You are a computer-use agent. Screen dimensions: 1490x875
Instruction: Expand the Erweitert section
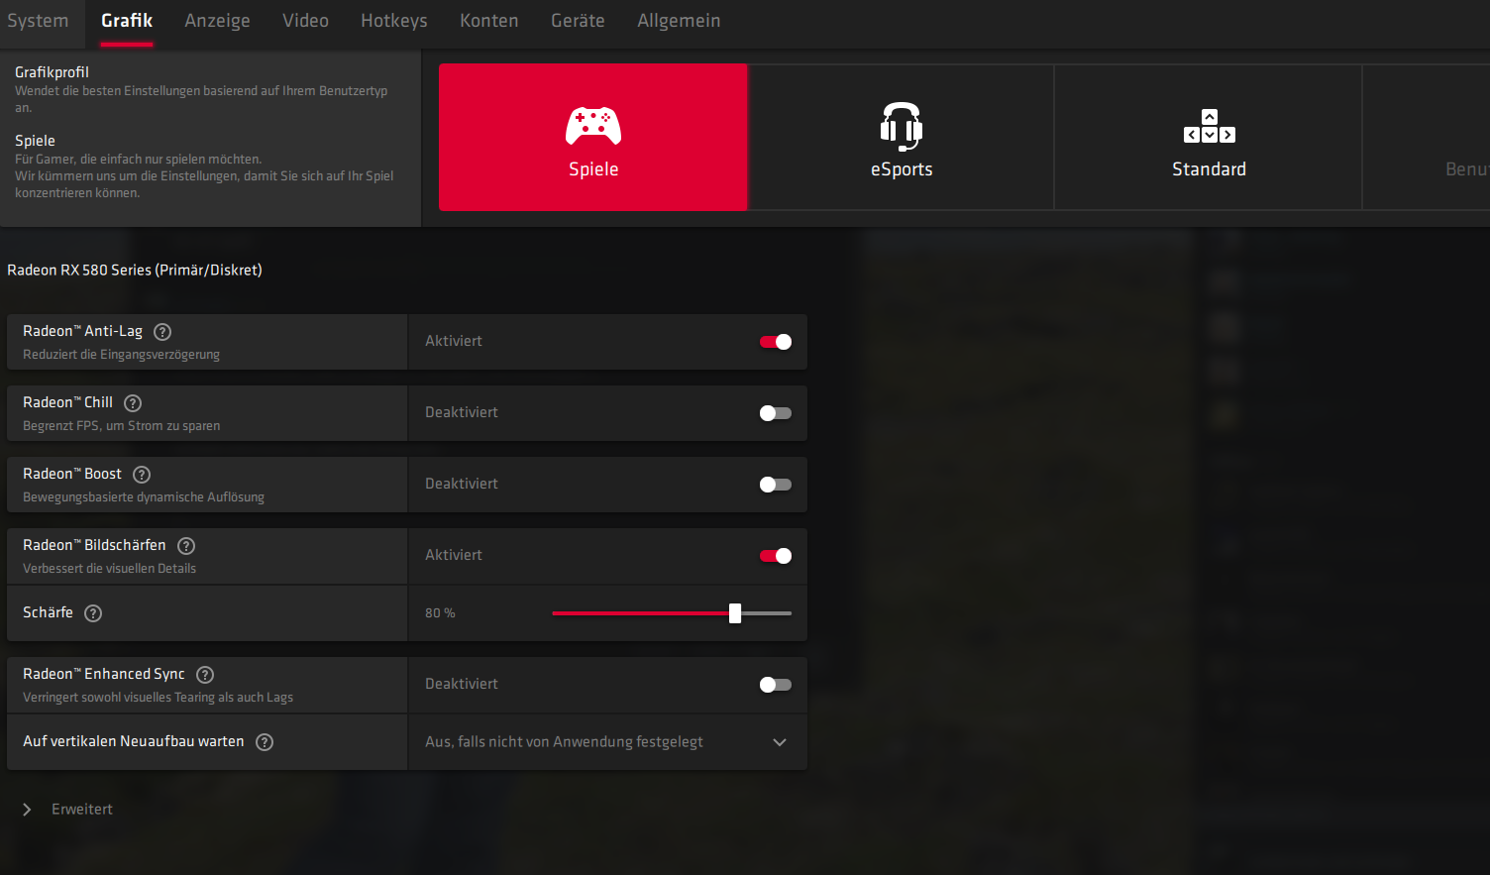[67, 810]
